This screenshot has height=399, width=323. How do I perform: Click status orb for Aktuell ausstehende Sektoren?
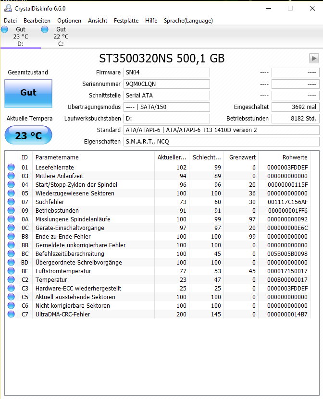11,297
